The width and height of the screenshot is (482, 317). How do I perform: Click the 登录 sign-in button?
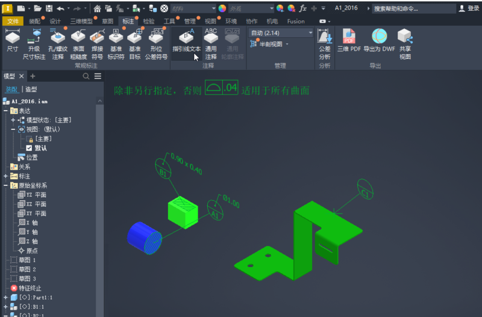469,8
